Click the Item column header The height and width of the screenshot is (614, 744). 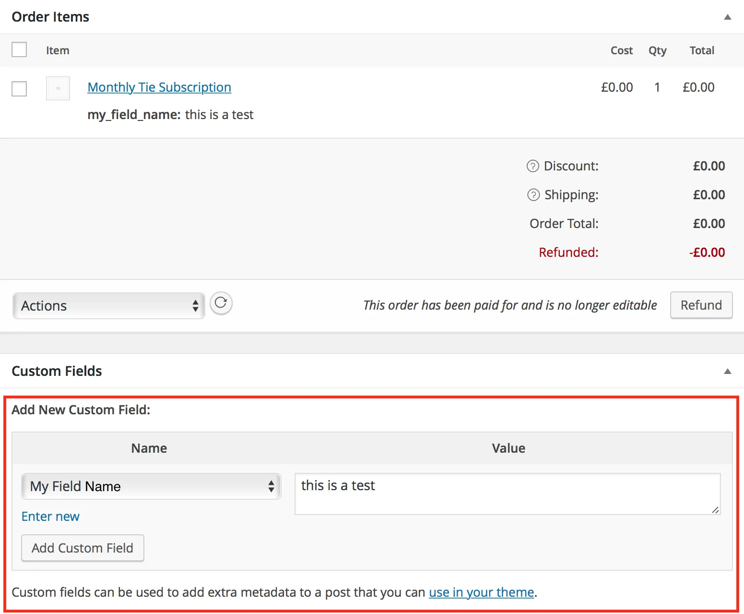tap(58, 50)
